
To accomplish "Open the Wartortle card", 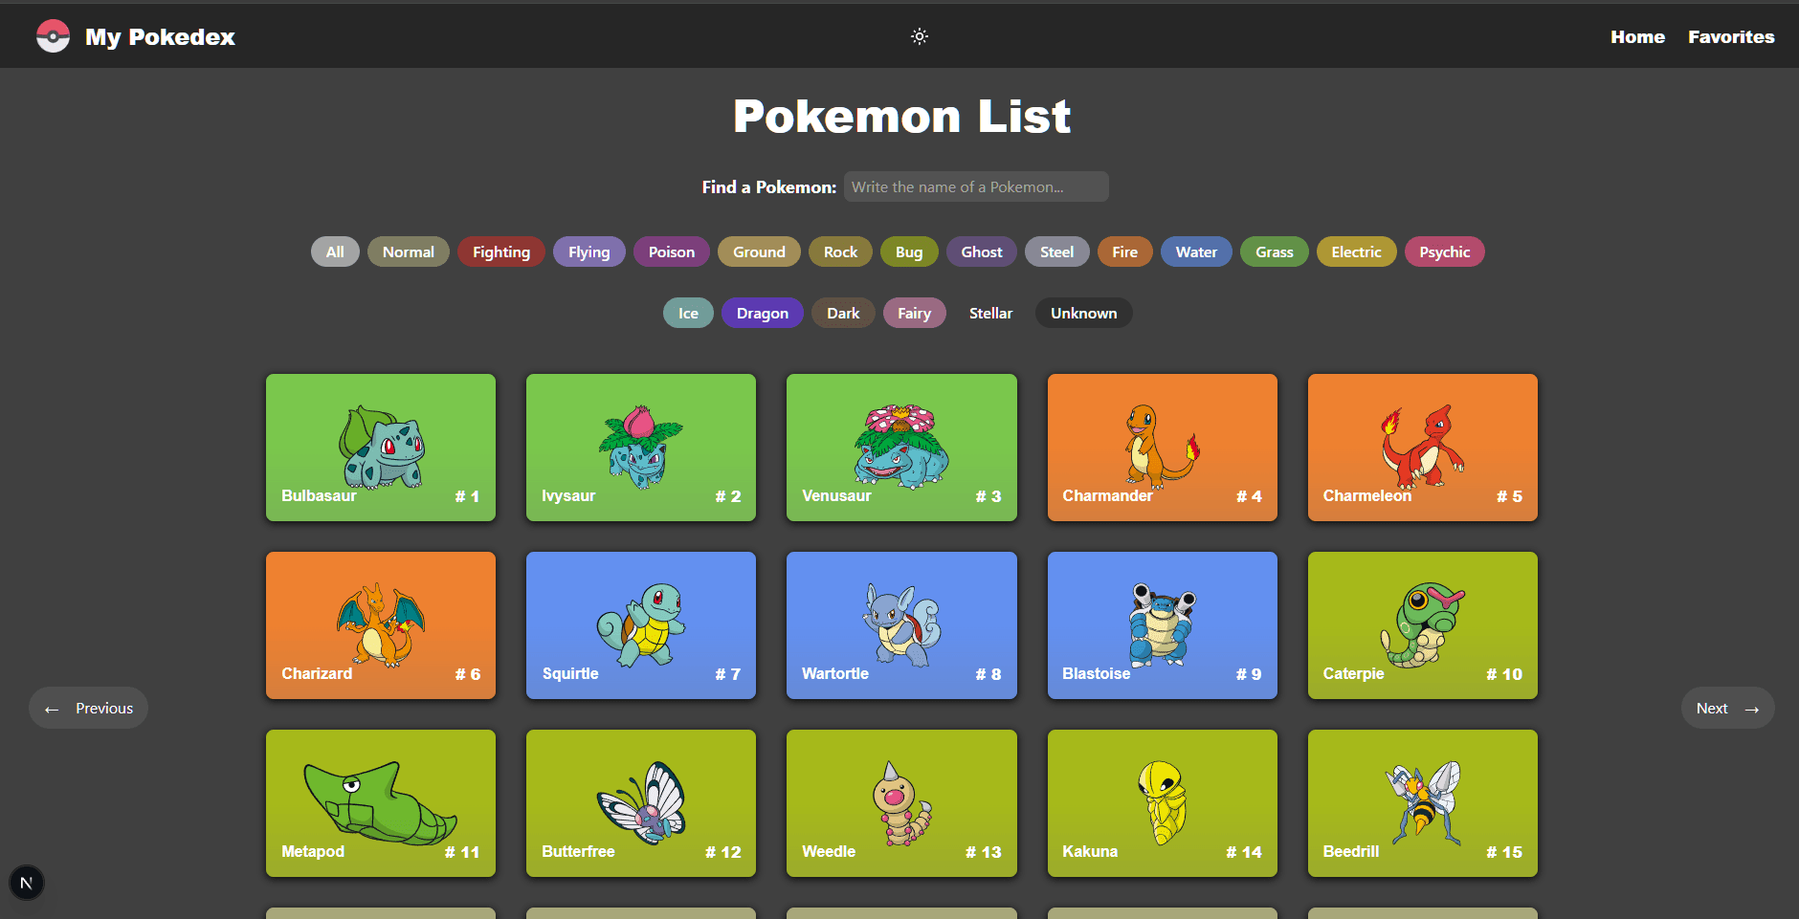I will coord(901,625).
